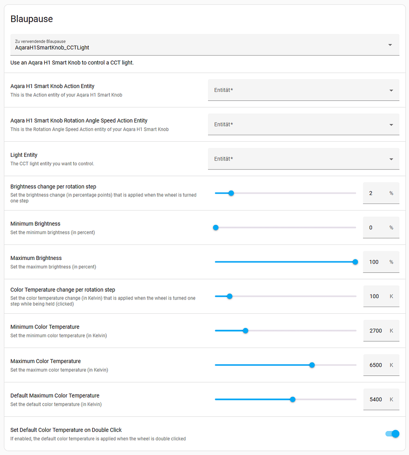Click the blueprint dropdown arrow icon
This screenshot has width=409, height=455.
point(390,45)
